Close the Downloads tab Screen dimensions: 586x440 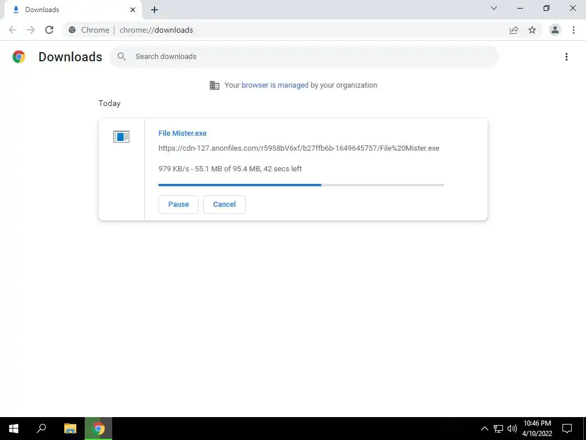tap(133, 10)
